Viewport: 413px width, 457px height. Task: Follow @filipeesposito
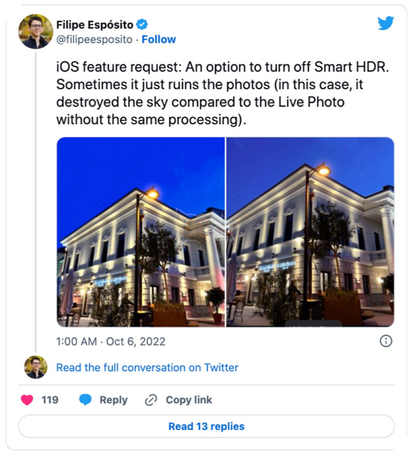pos(159,39)
